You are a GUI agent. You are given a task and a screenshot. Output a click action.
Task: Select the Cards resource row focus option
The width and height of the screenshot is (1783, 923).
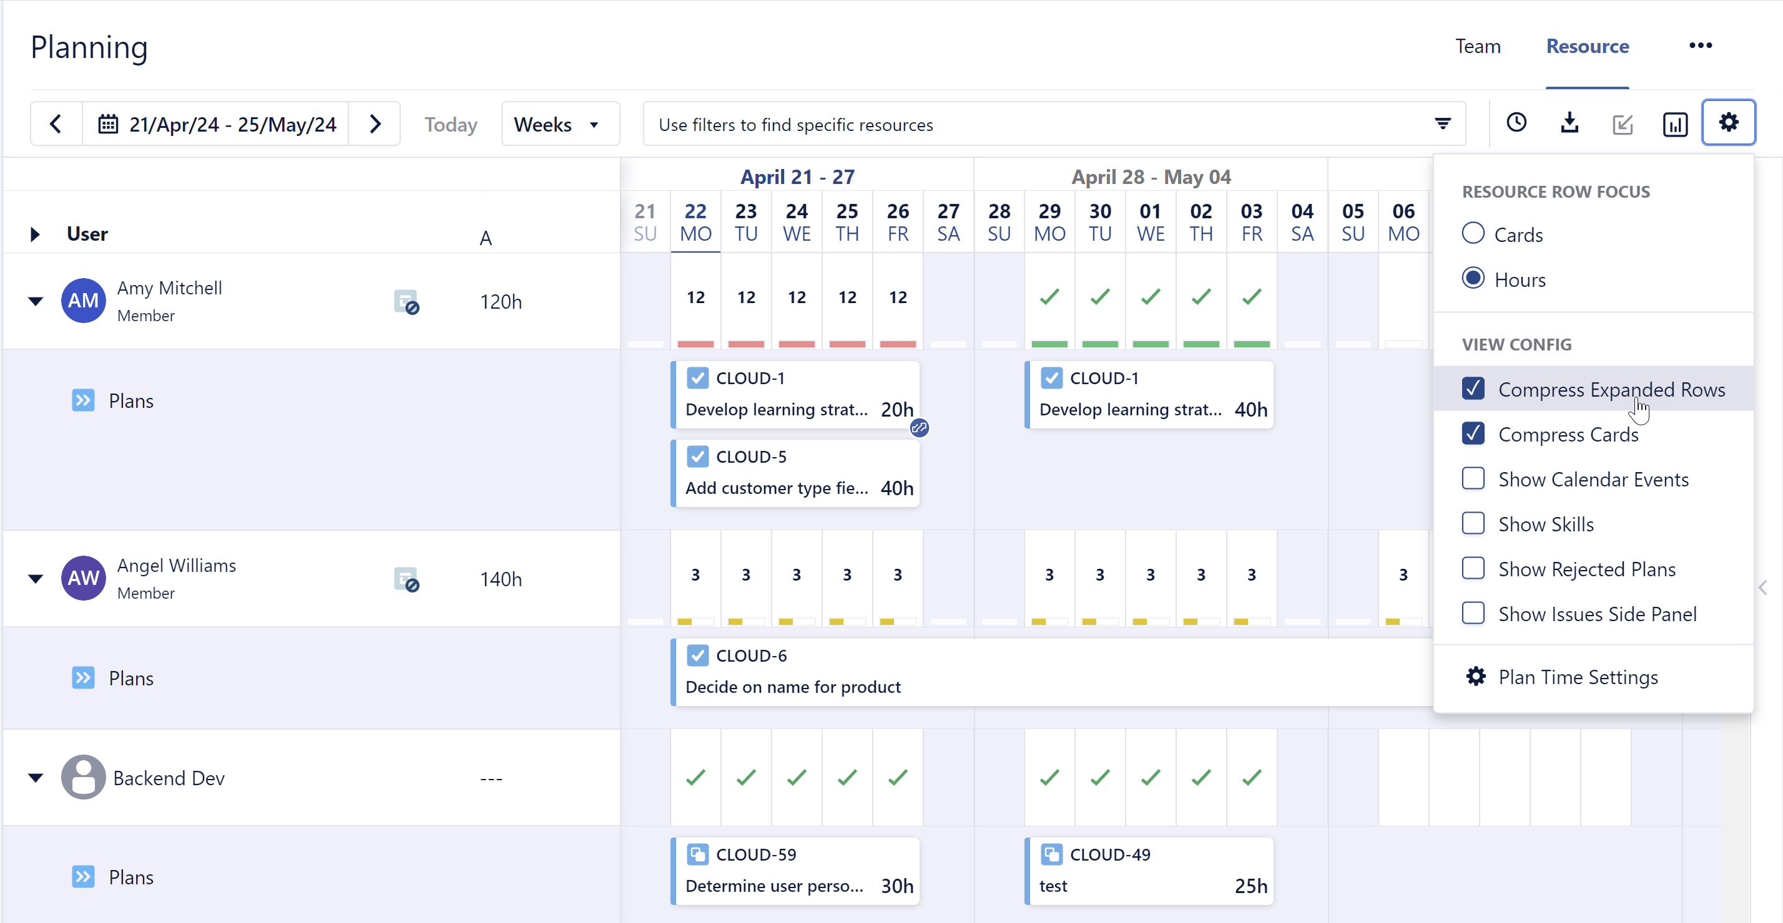(x=1473, y=234)
